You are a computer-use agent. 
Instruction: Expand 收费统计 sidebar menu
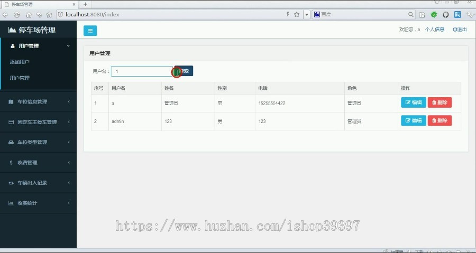pyautogui.click(x=39, y=203)
